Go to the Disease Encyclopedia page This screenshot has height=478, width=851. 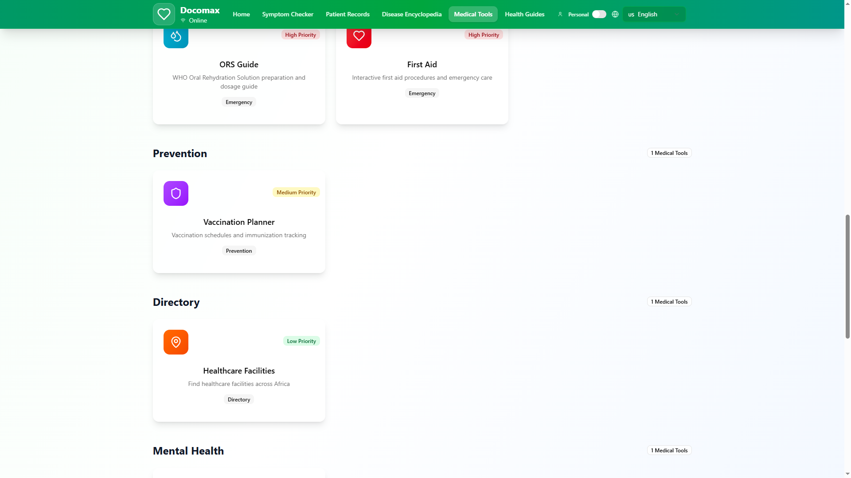pyautogui.click(x=411, y=14)
